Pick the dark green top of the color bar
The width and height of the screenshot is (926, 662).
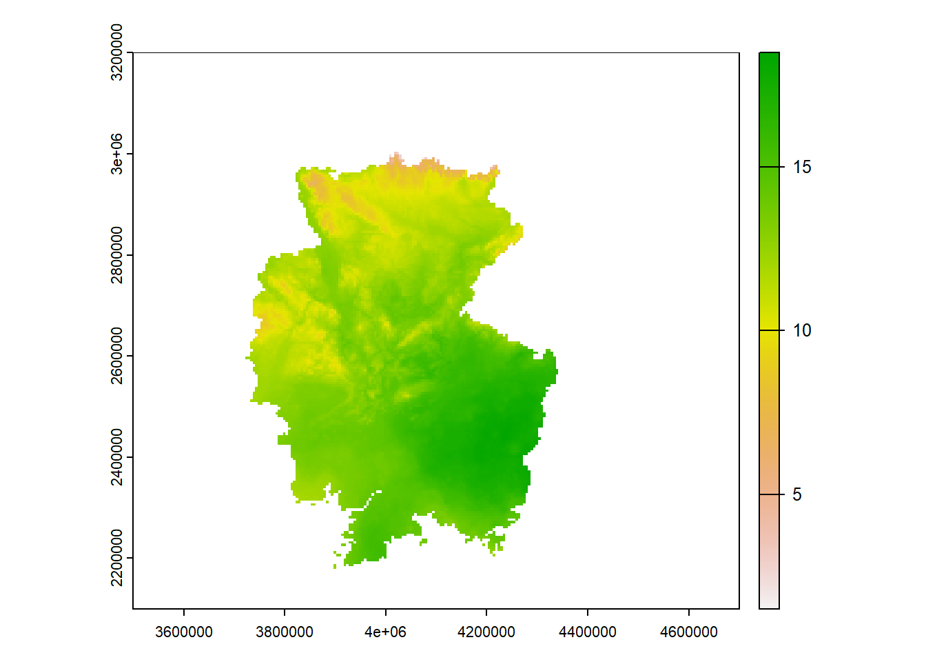point(769,58)
